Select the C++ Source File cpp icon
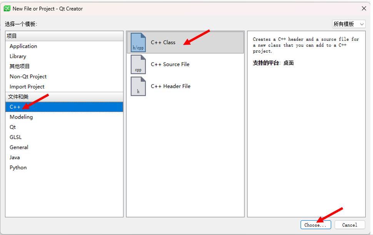The width and height of the screenshot is (373, 235). click(x=138, y=65)
